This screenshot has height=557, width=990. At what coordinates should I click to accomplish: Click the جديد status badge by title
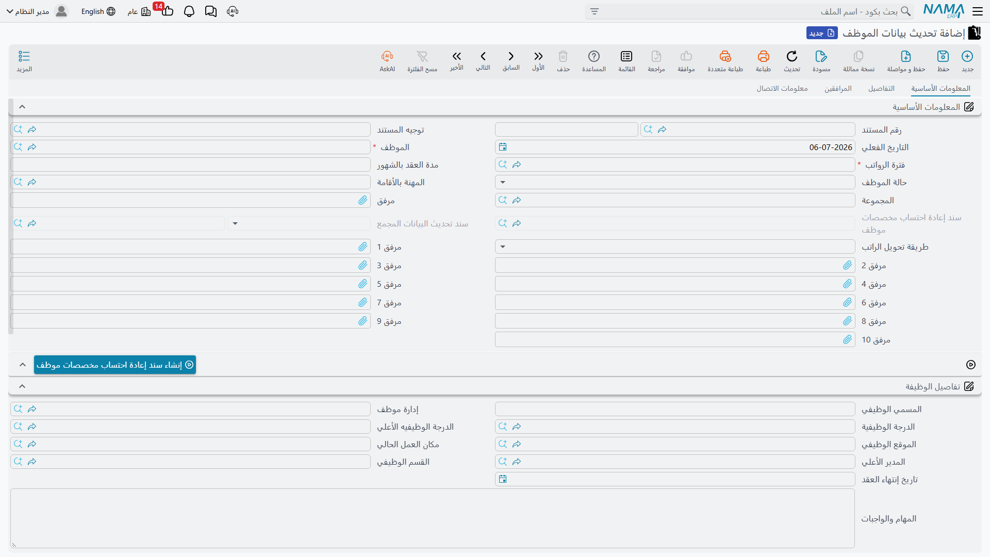coord(822,33)
